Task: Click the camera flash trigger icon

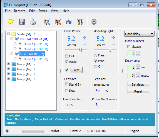Action: click(69, 22)
